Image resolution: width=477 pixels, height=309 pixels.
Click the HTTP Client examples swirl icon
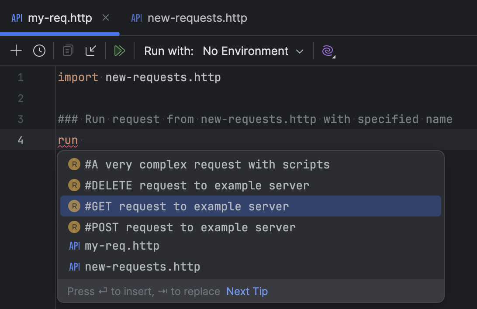[327, 51]
